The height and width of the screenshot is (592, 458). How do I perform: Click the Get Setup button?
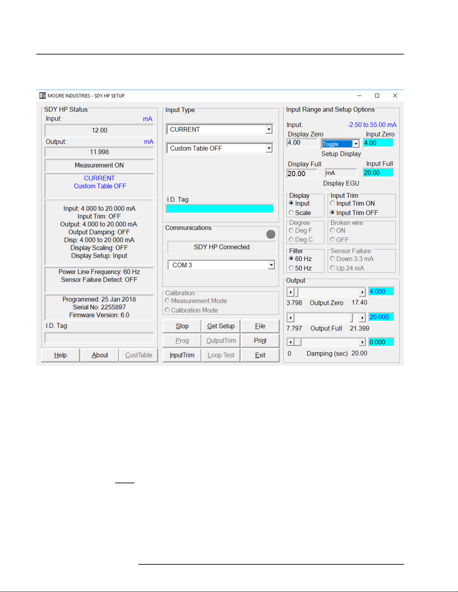[x=221, y=326]
